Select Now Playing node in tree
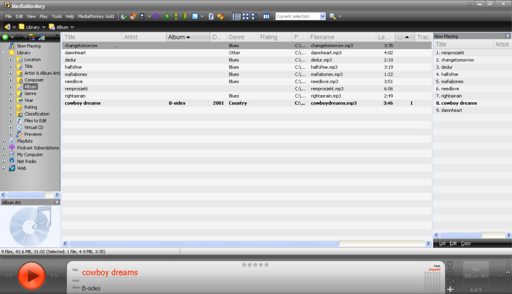This screenshot has width=512, height=294. click(x=29, y=46)
